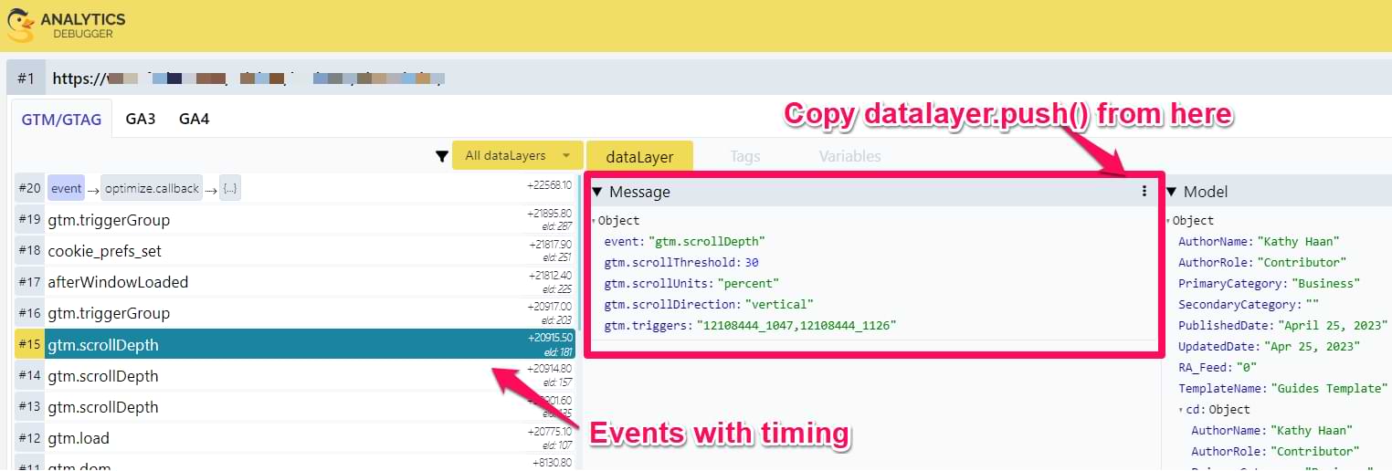Switch to the GA3 tab

pyautogui.click(x=141, y=119)
